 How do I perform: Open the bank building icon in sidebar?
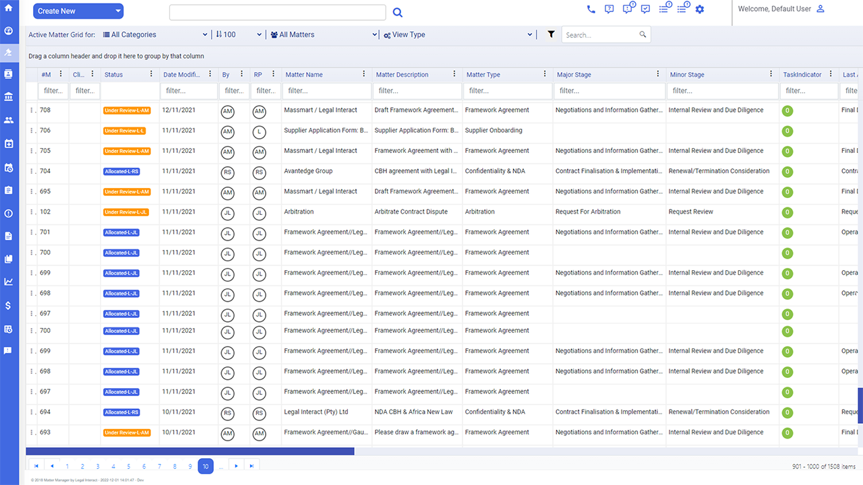tap(9, 97)
